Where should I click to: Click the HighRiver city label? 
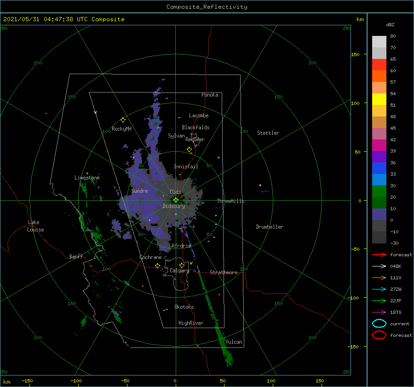click(191, 323)
